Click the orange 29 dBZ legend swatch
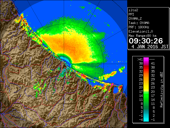 tap(146, 75)
